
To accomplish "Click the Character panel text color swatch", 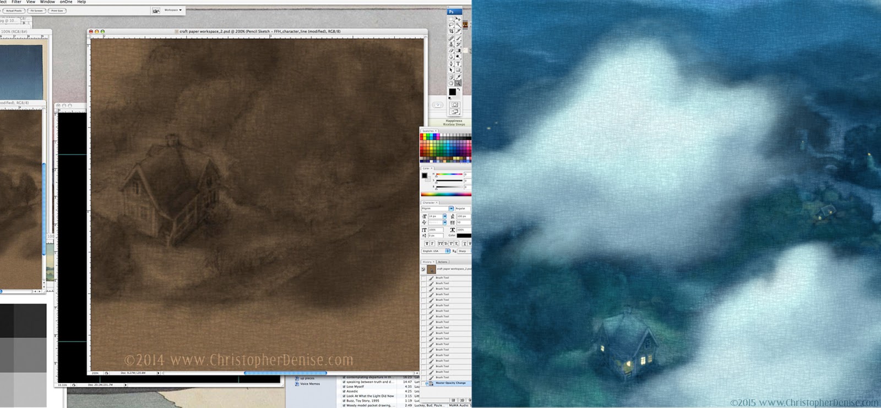I will pos(464,236).
